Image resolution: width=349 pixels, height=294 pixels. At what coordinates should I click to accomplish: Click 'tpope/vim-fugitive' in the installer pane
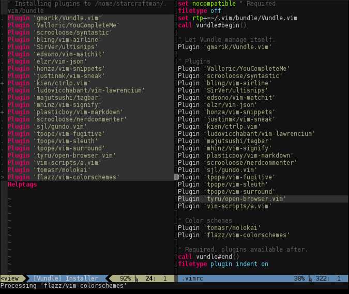[x=56, y=134]
